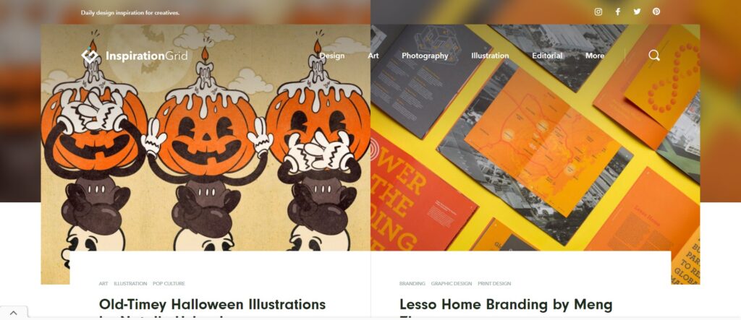Open the Instagram social icon
The image size is (741, 320).
[x=598, y=12]
